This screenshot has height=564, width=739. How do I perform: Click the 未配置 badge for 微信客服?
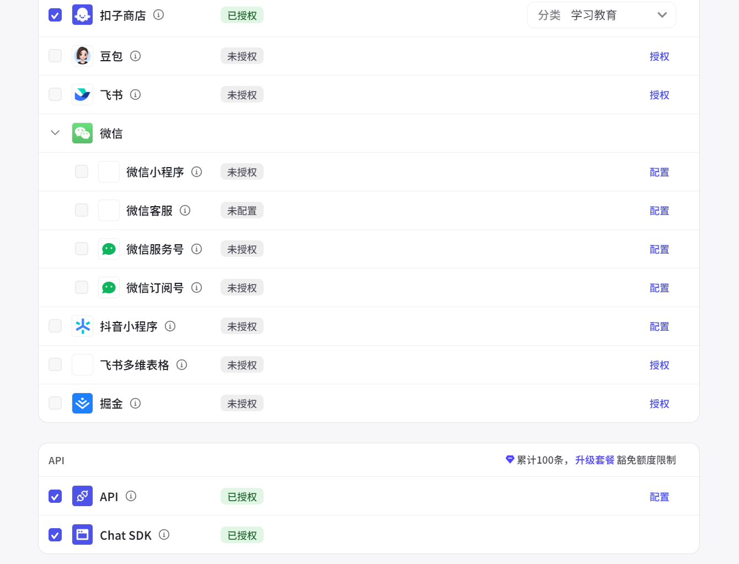[x=242, y=211]
